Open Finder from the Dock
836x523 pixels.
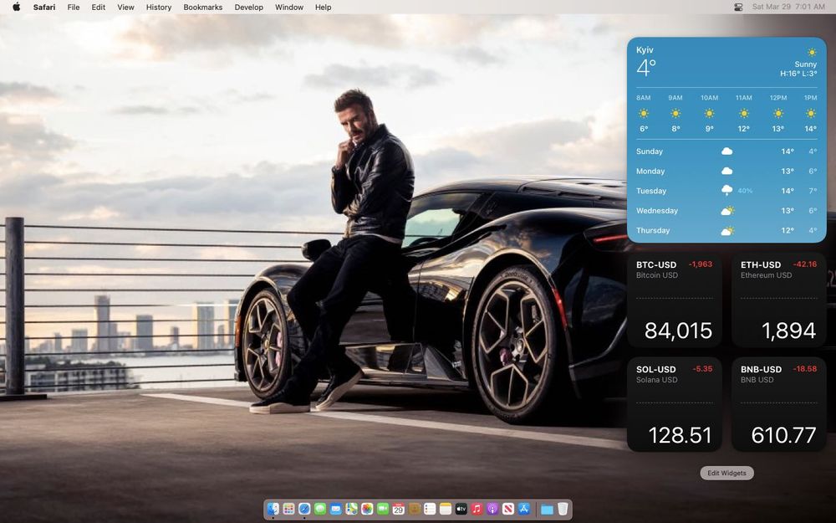[273, 509]
